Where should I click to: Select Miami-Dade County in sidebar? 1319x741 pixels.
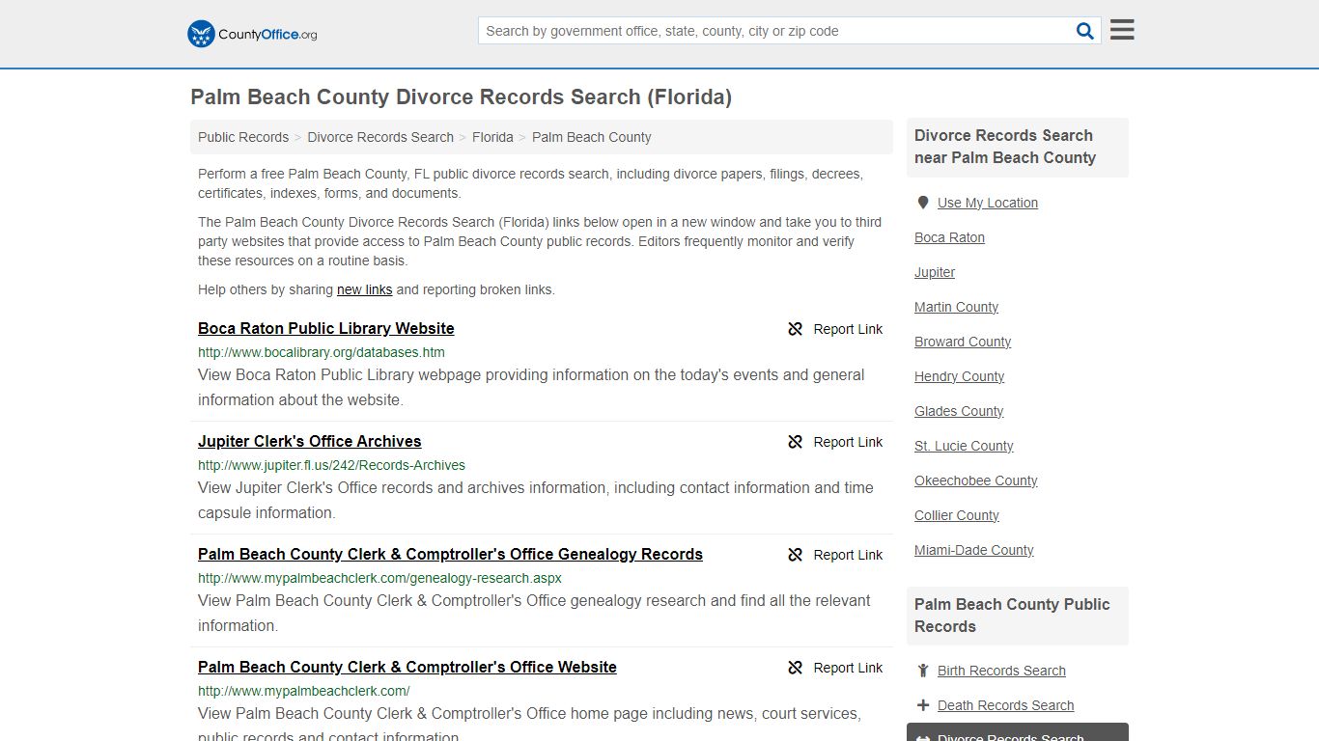pos(973,550)
